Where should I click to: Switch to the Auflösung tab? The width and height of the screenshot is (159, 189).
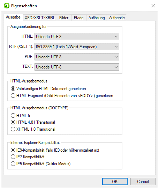point(97,18)
